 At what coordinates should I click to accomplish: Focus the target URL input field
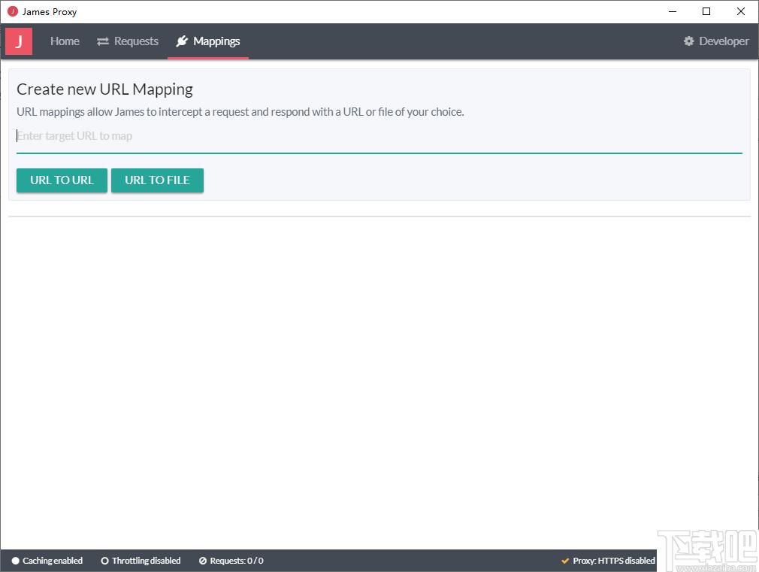pos(379,136)
